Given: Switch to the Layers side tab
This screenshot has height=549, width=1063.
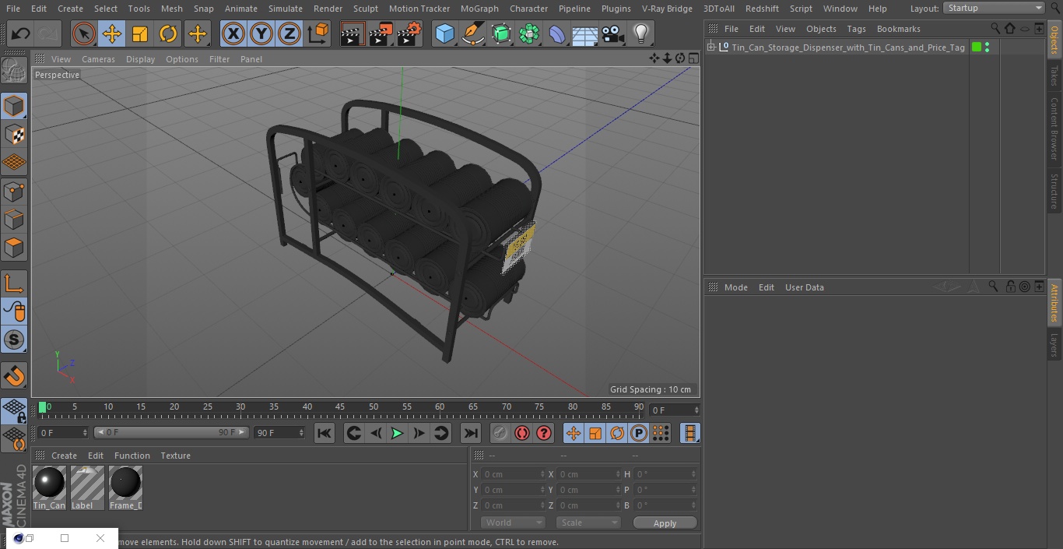Looking at the screenshot, I should click(x=1054, y=343).
